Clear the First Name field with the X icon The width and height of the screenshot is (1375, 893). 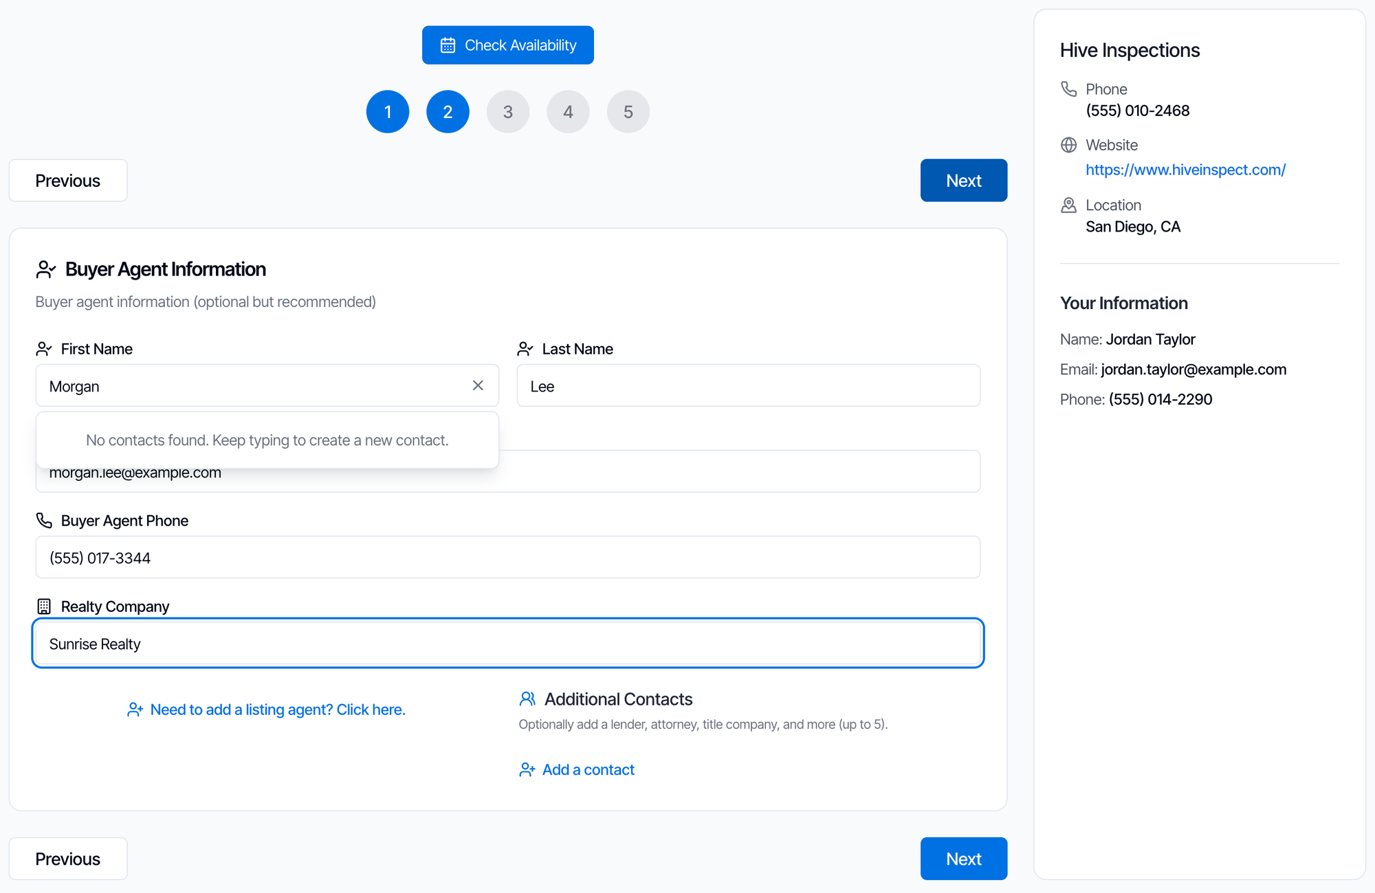pos(478,385)
